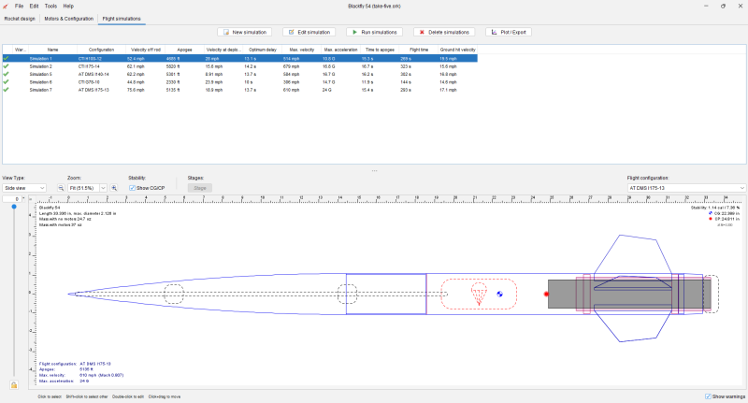Click the CG legend symbol at top right

(x=711, y=213)
